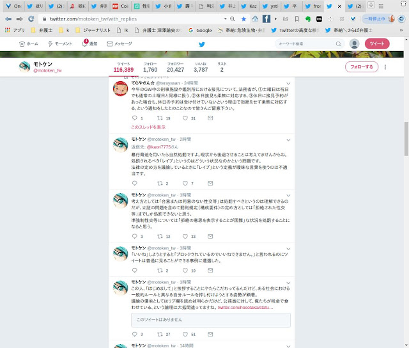Viewport: 409px width, 348px height.
Task: Click このスレッドを表示 link
Action: 148,127
